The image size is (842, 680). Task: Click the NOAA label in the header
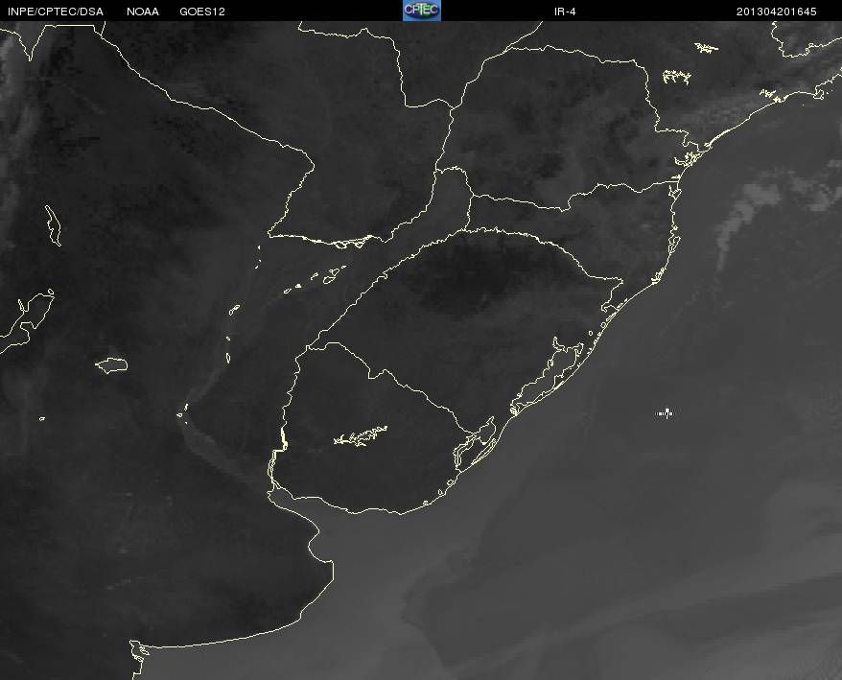pos(143,12)
